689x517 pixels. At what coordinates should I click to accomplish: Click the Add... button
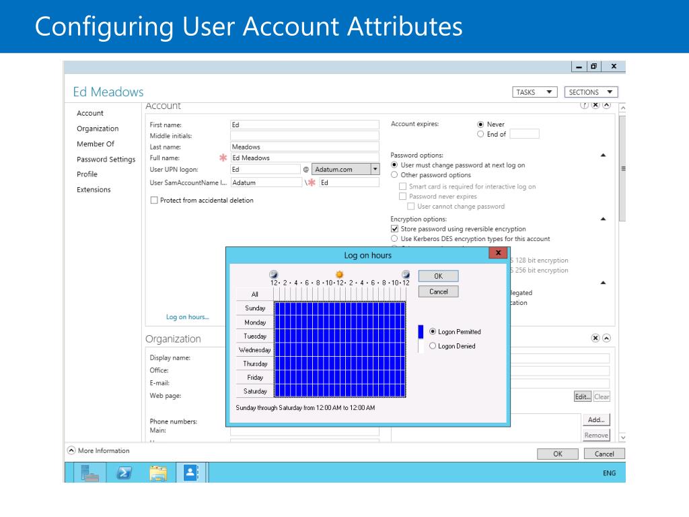[x=596, y=420]
